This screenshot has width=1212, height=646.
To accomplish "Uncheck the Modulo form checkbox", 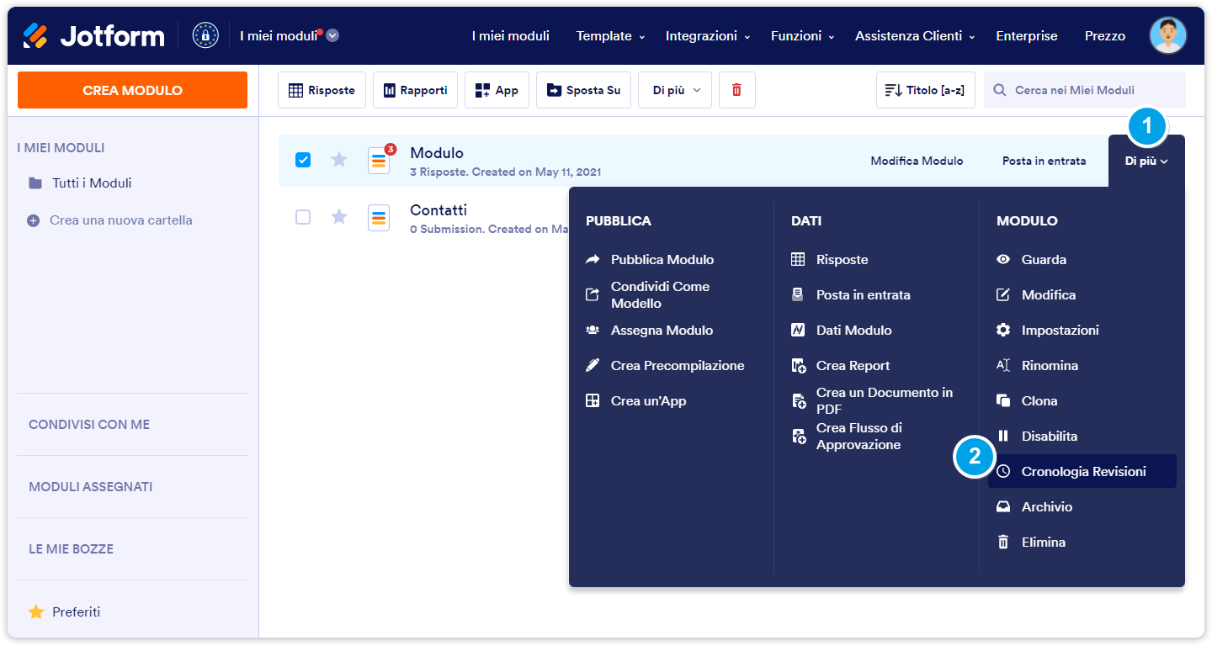I will pos(303,160).
